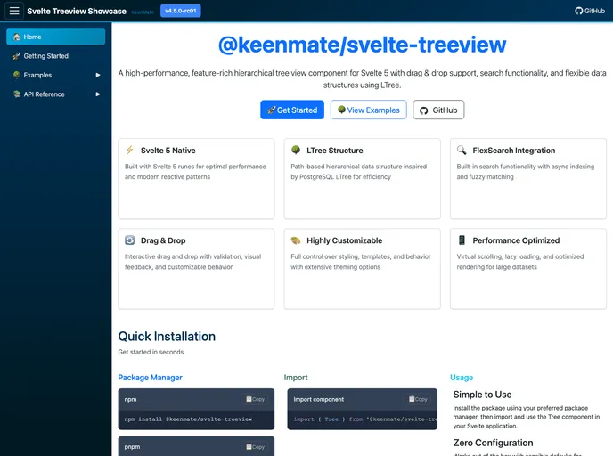Expand the Examples submenu arrow
This screenshot has height=456, width=613.
(x=98, y=75)
